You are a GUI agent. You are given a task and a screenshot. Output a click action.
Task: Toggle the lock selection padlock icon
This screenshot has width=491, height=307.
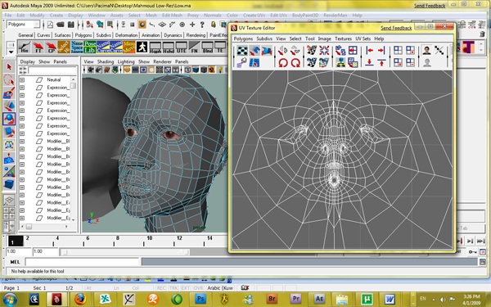click(213, 25)
